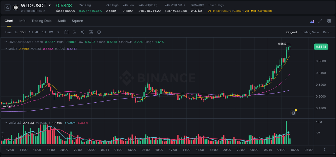Open the technical indicators icon
Screen dimensions: 336x157
tap(74, 32)
